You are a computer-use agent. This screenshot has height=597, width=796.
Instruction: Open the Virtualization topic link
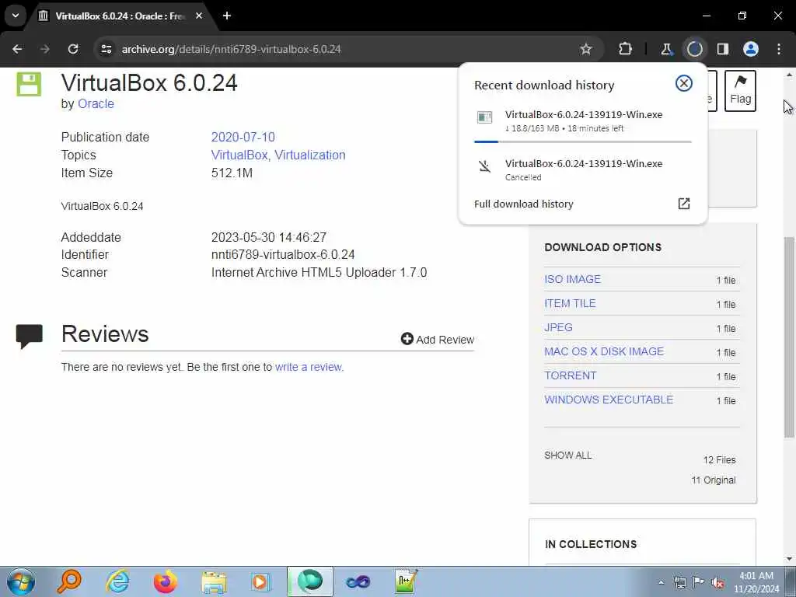coord(310,155)
